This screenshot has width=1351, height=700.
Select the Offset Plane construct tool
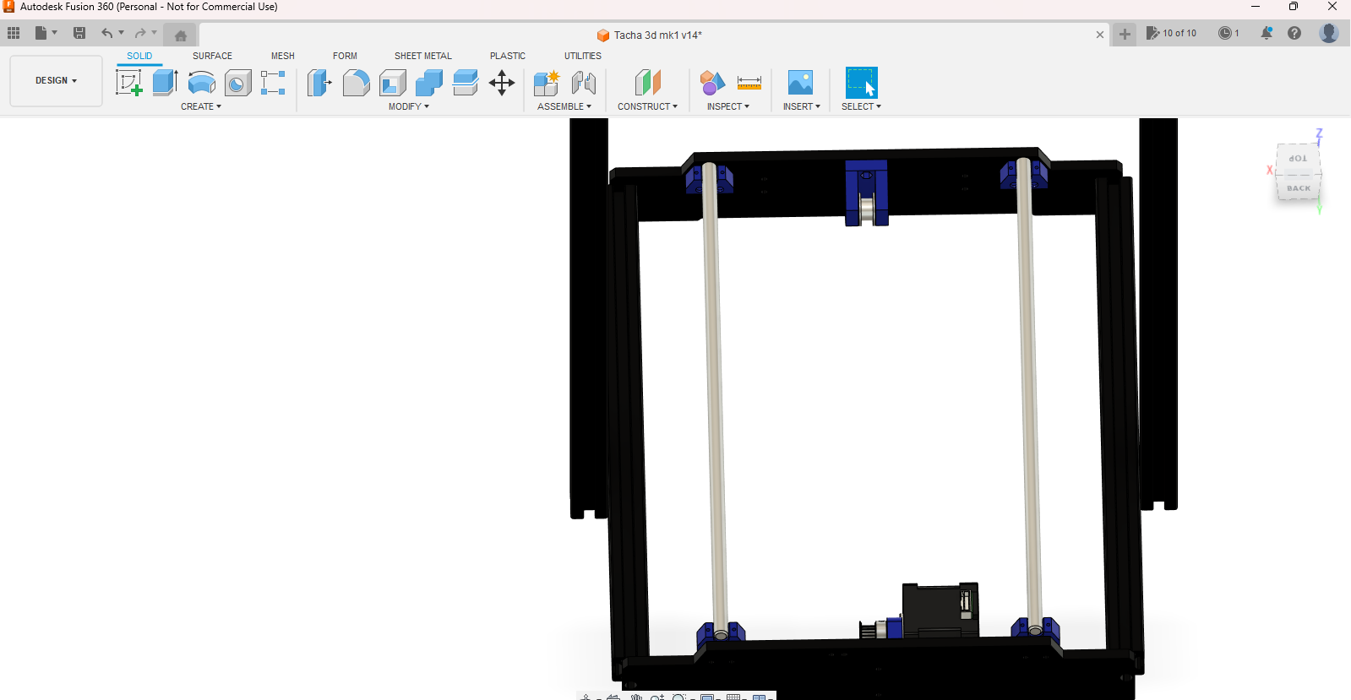point(647,83)
